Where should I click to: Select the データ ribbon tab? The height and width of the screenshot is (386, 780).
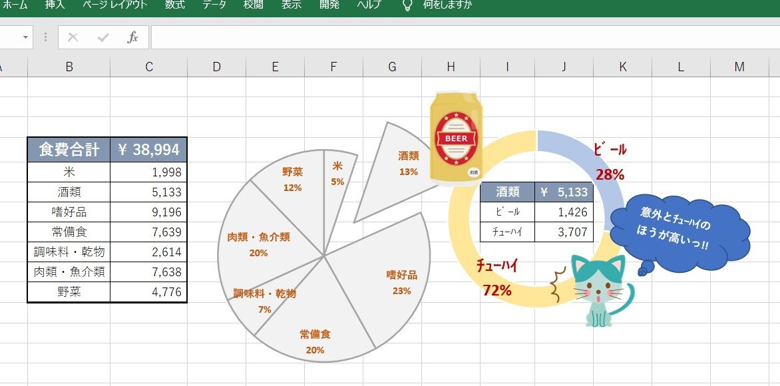214,5
